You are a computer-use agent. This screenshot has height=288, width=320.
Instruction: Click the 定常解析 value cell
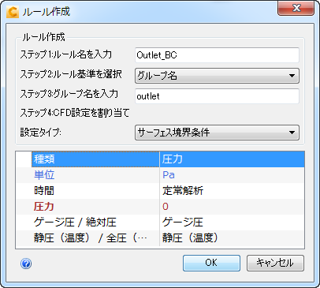(x=232, y=191)
